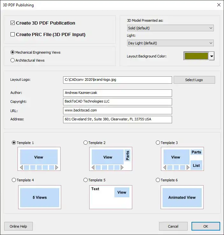Click the olive Layout Background Color swatch
Screen dimensions: 224x235
pos(196,56)
